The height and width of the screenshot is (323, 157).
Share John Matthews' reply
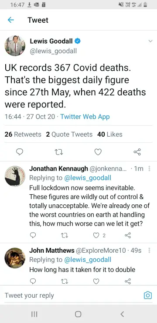pyautogui.click(x=128, y=281)
